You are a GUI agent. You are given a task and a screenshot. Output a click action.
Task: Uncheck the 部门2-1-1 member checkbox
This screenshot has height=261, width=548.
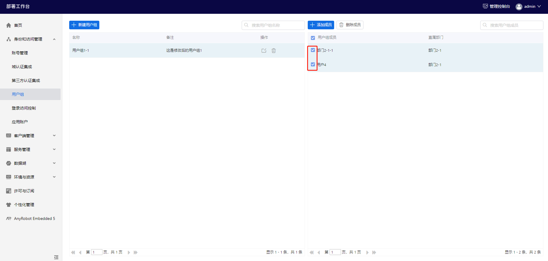click(x=313, y=50)
